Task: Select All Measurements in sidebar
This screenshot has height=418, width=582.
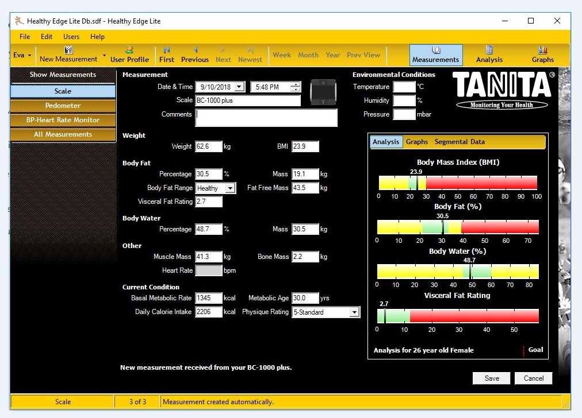Action: (x=63, y=134)
